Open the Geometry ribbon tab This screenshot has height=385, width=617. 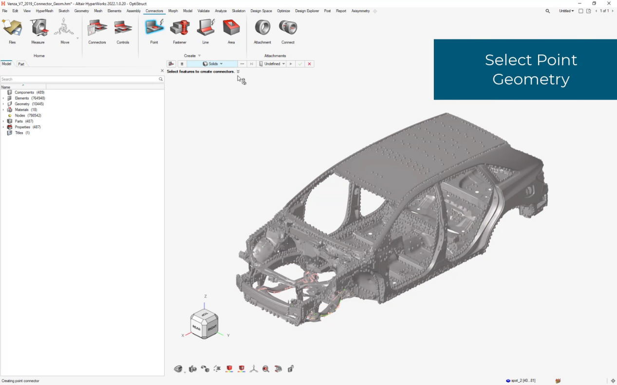pyautogui.click(x=81, y=11)
